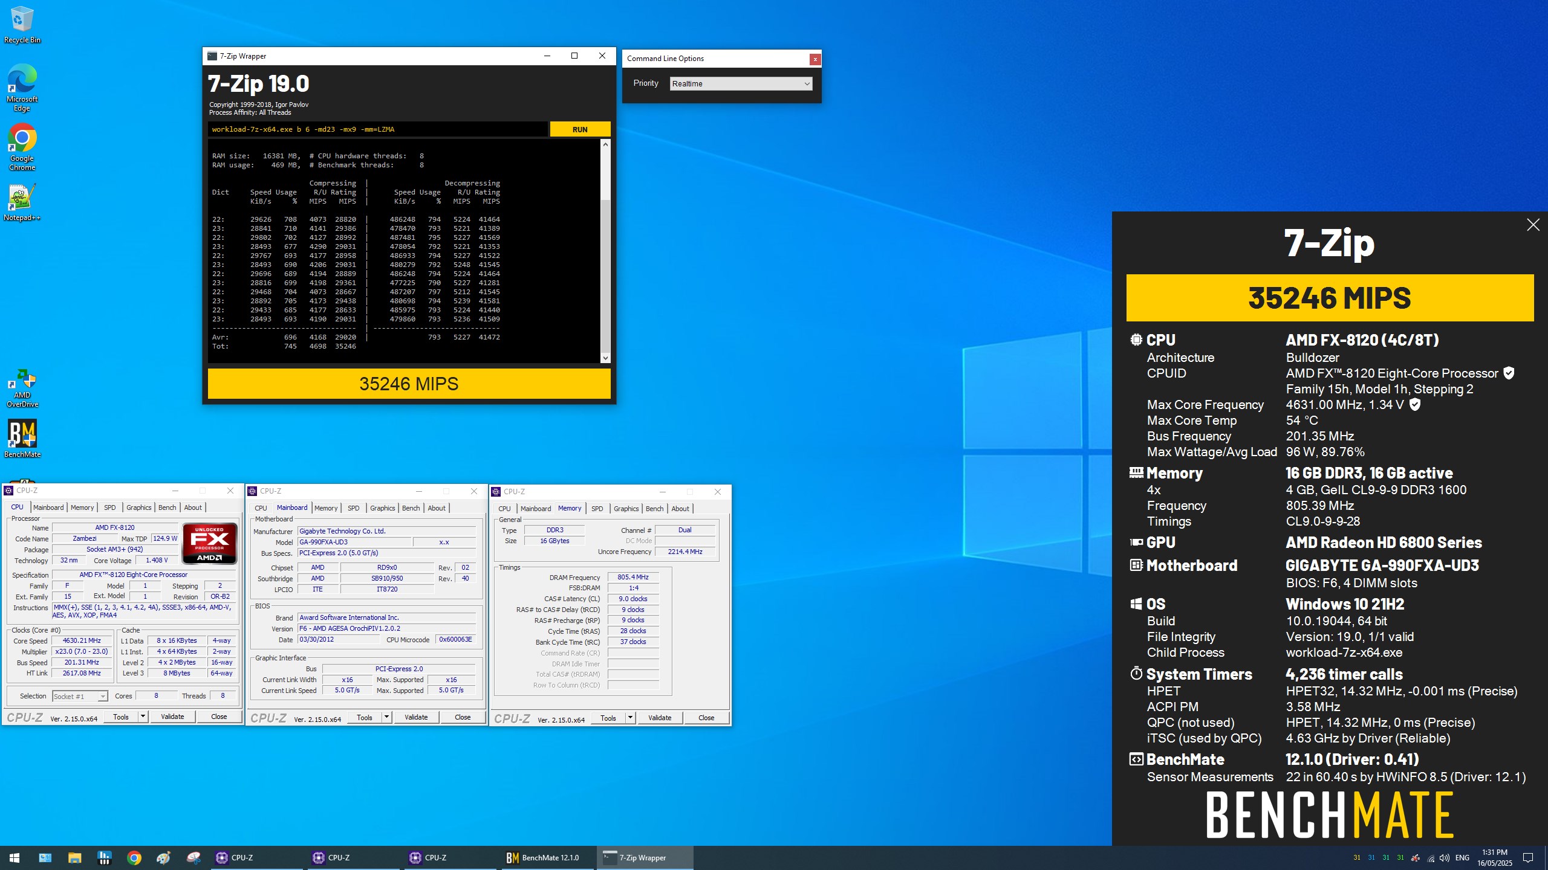The height and width of the screenshot is (870, 1548).
Task: Select Graphics tab in the Processor CPU-Z window
Action: pyautogui.click(x=139, y=507)
